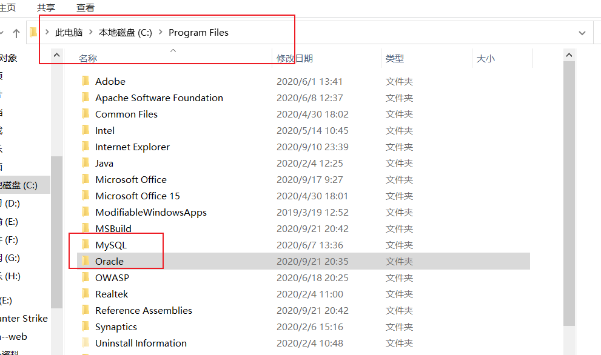601x355 pixels.
Task: Click 文件夹 type in the Java row
Action: point(400,163)
